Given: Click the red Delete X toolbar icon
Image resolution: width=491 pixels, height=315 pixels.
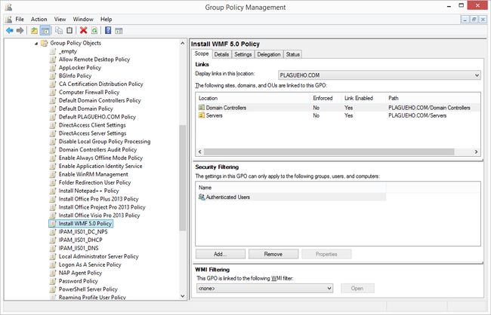Looking at the screenshot, I should click(x=83, y=30).
